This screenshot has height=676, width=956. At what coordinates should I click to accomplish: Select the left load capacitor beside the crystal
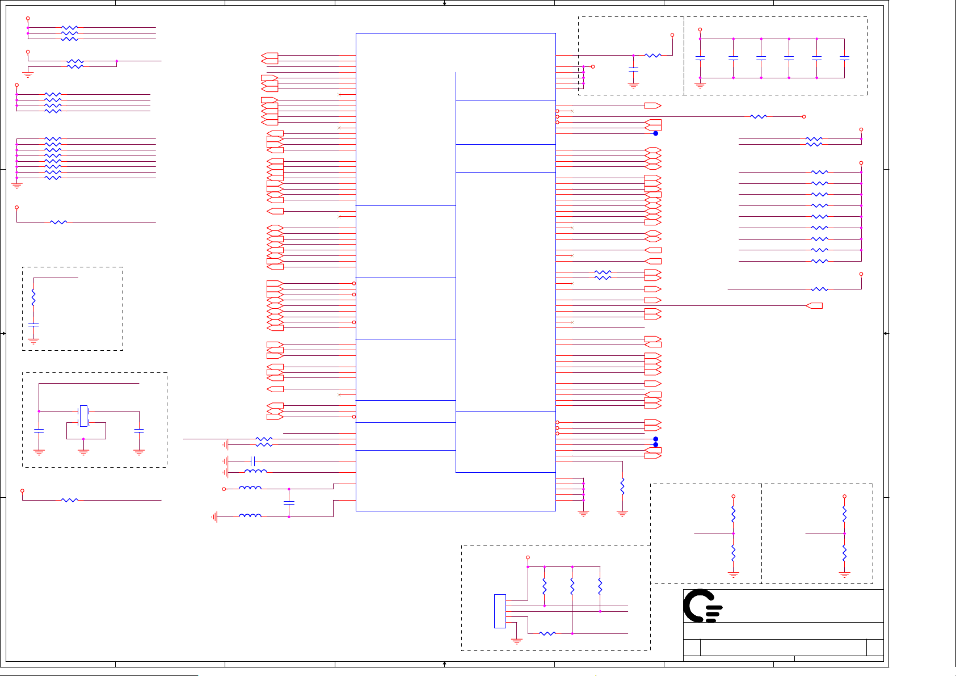pyautogui.click(x=39, y=431)
